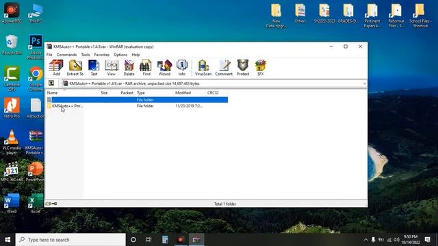Open the Options menu

pos(120,55)
